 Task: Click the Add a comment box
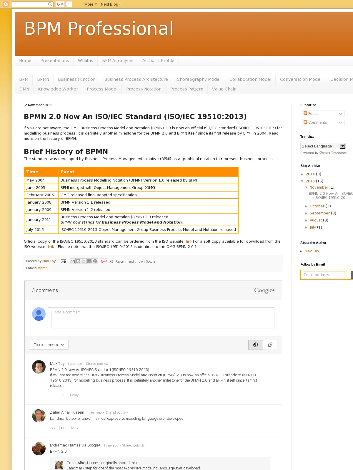(163, 318)
